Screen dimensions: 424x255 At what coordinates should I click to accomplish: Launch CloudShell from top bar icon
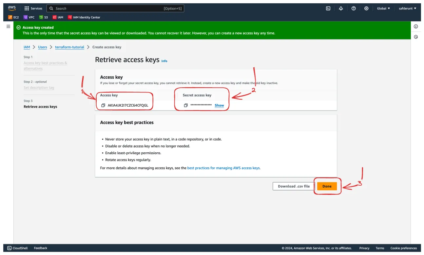328,8
